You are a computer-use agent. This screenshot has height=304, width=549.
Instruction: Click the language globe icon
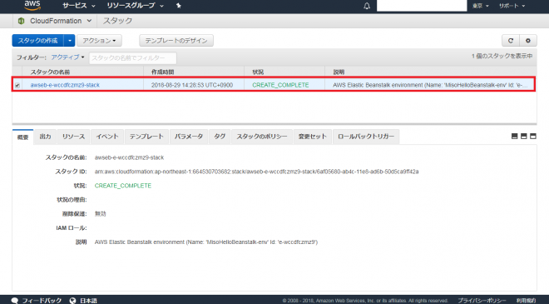click(x=73, y=301)
